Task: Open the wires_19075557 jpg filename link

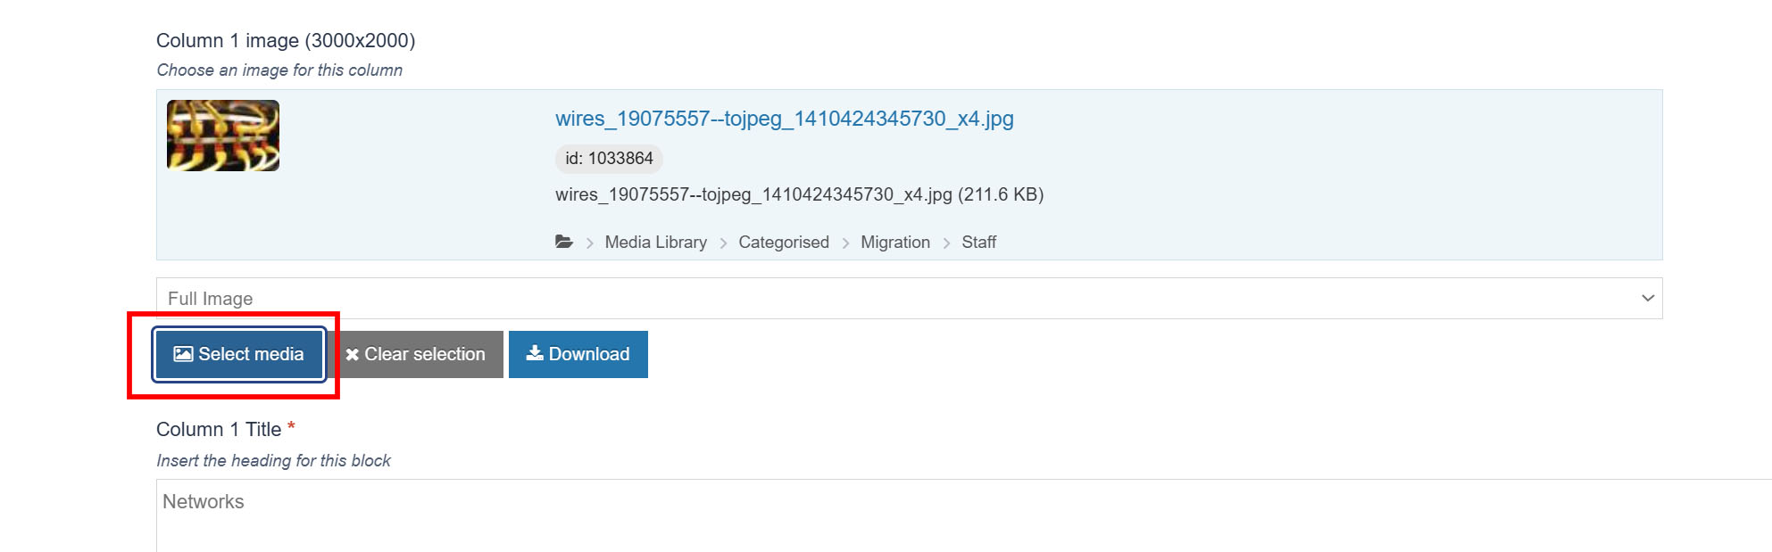Action: pyautogui.click(x=784, y=119)
